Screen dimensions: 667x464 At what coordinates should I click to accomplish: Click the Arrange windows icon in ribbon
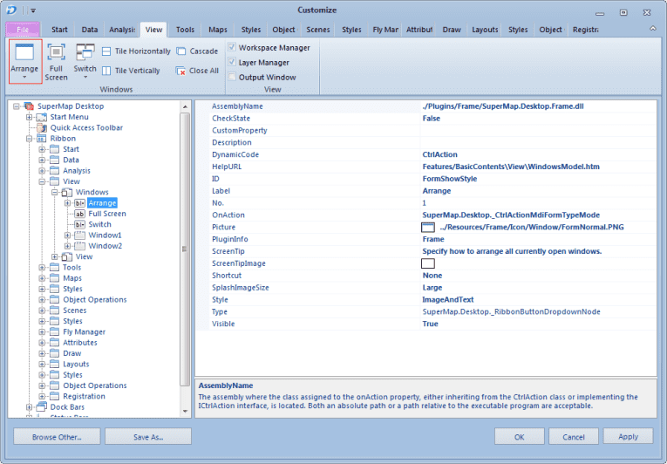pos(24,53)
